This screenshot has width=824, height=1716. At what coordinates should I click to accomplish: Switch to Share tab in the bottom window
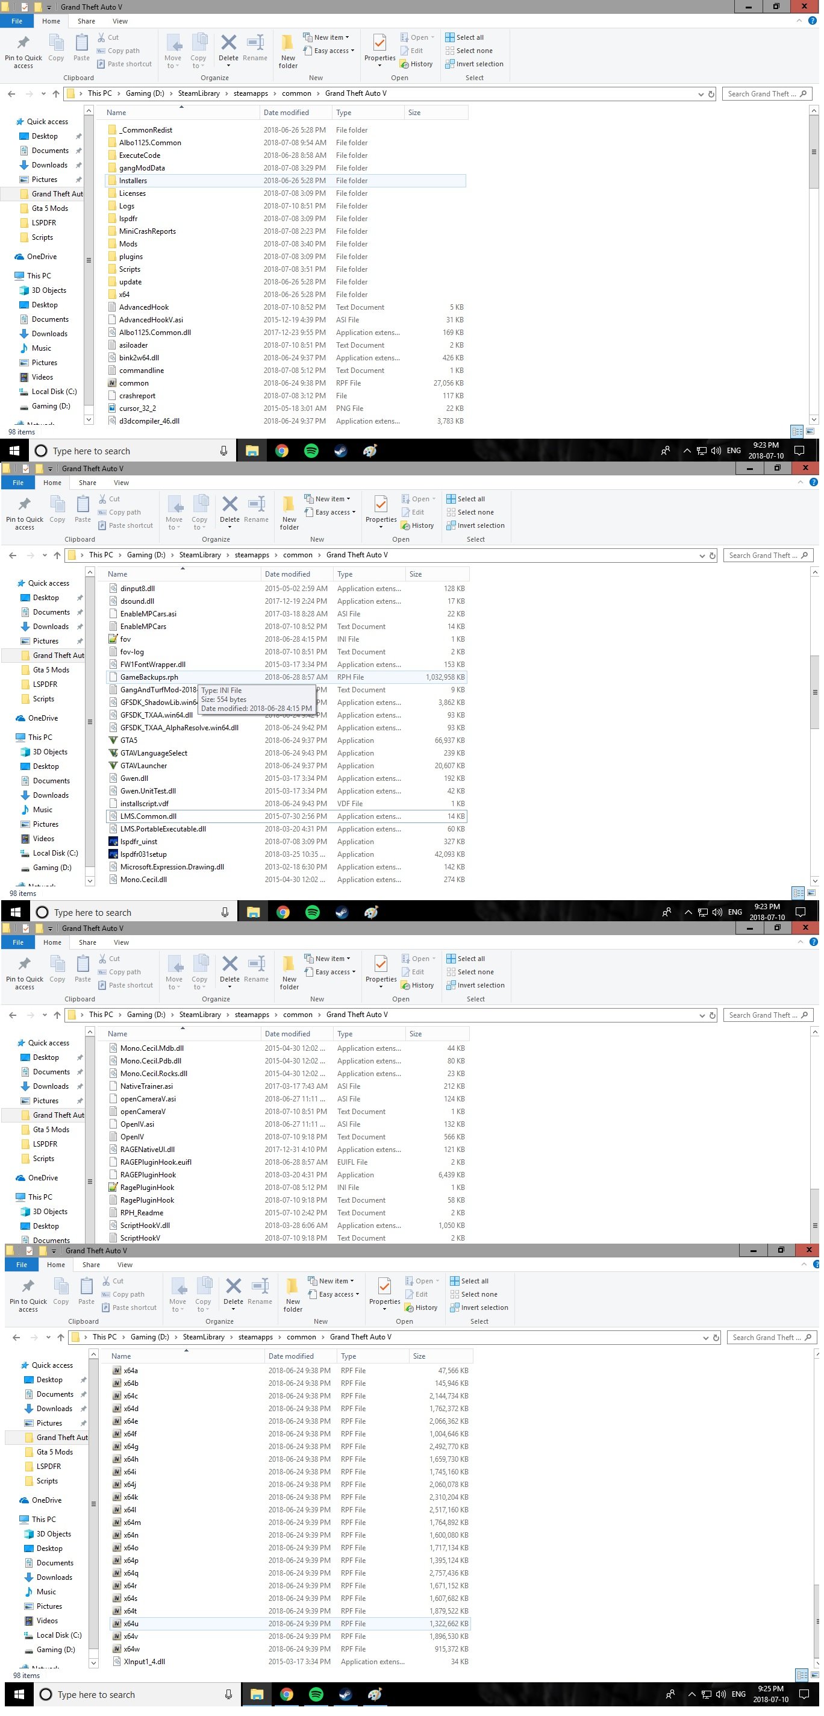click(92, 1265)
